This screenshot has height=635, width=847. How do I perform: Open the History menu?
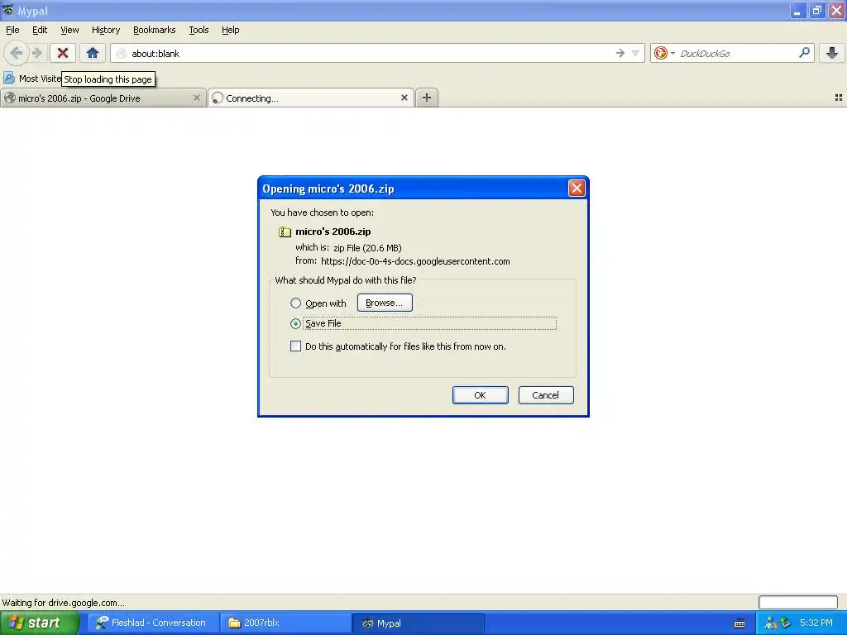click(106, 30)
